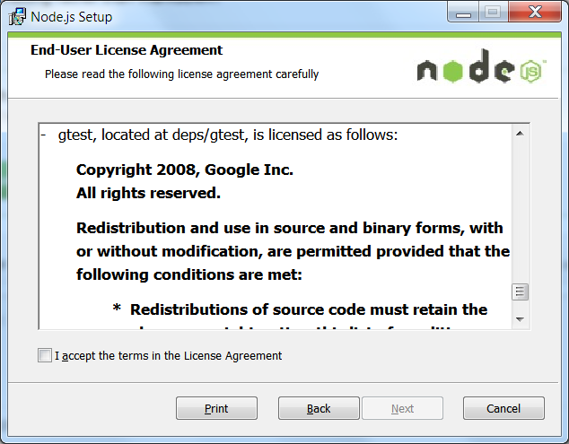The height and width of the screenshot is (444, 569).
Task: Click the license scrollbar down arrow
Action: (520, 319)
